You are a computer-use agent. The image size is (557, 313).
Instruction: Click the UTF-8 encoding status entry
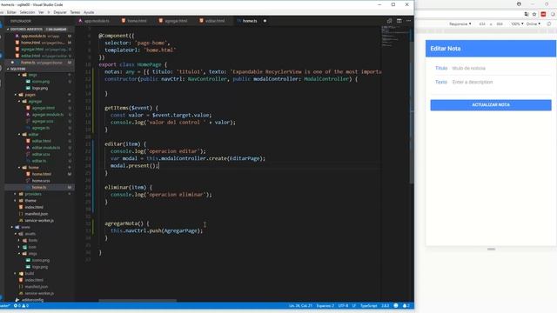343,305
